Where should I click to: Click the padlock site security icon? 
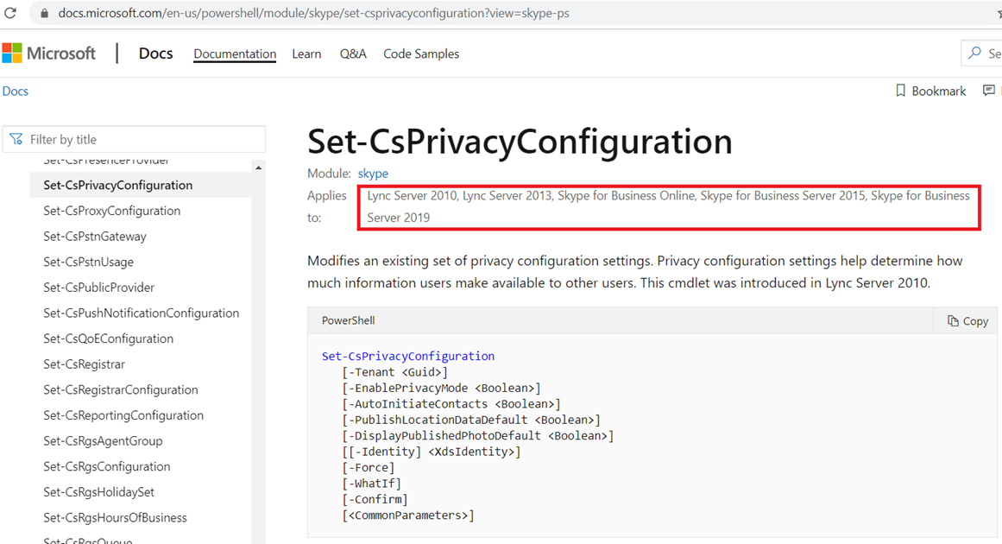point(44,13)
